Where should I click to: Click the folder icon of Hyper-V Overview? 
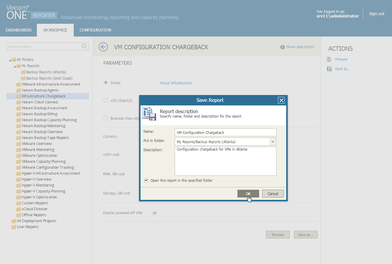pos(19,179)
